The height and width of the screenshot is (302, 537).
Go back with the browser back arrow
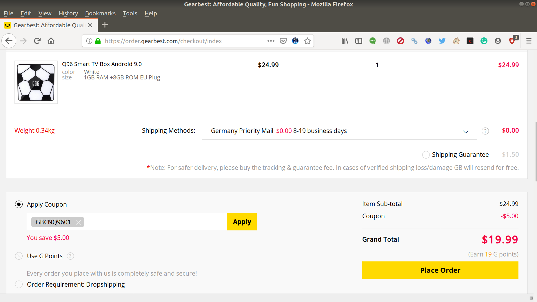9,41
